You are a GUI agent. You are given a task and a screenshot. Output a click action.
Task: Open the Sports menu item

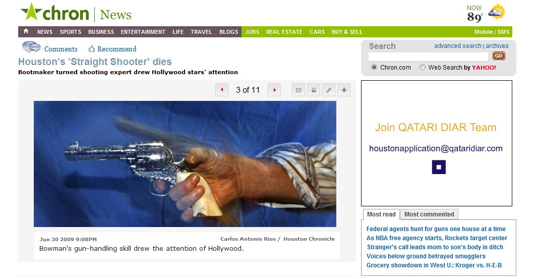71,32
